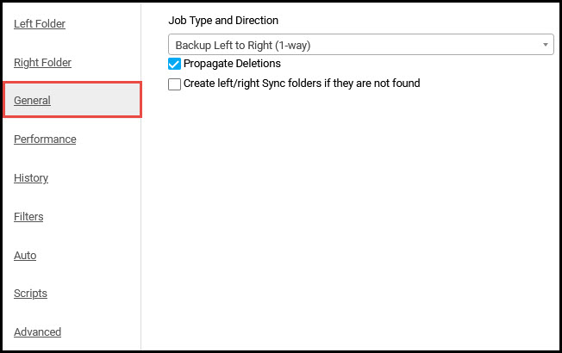Click Create left/right Sync folders label
562x353 pixels.
tap(302, 84)
